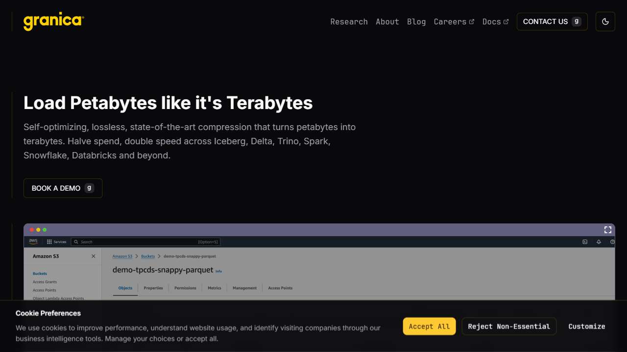Click the Granica logo

(x=53, y=22)
